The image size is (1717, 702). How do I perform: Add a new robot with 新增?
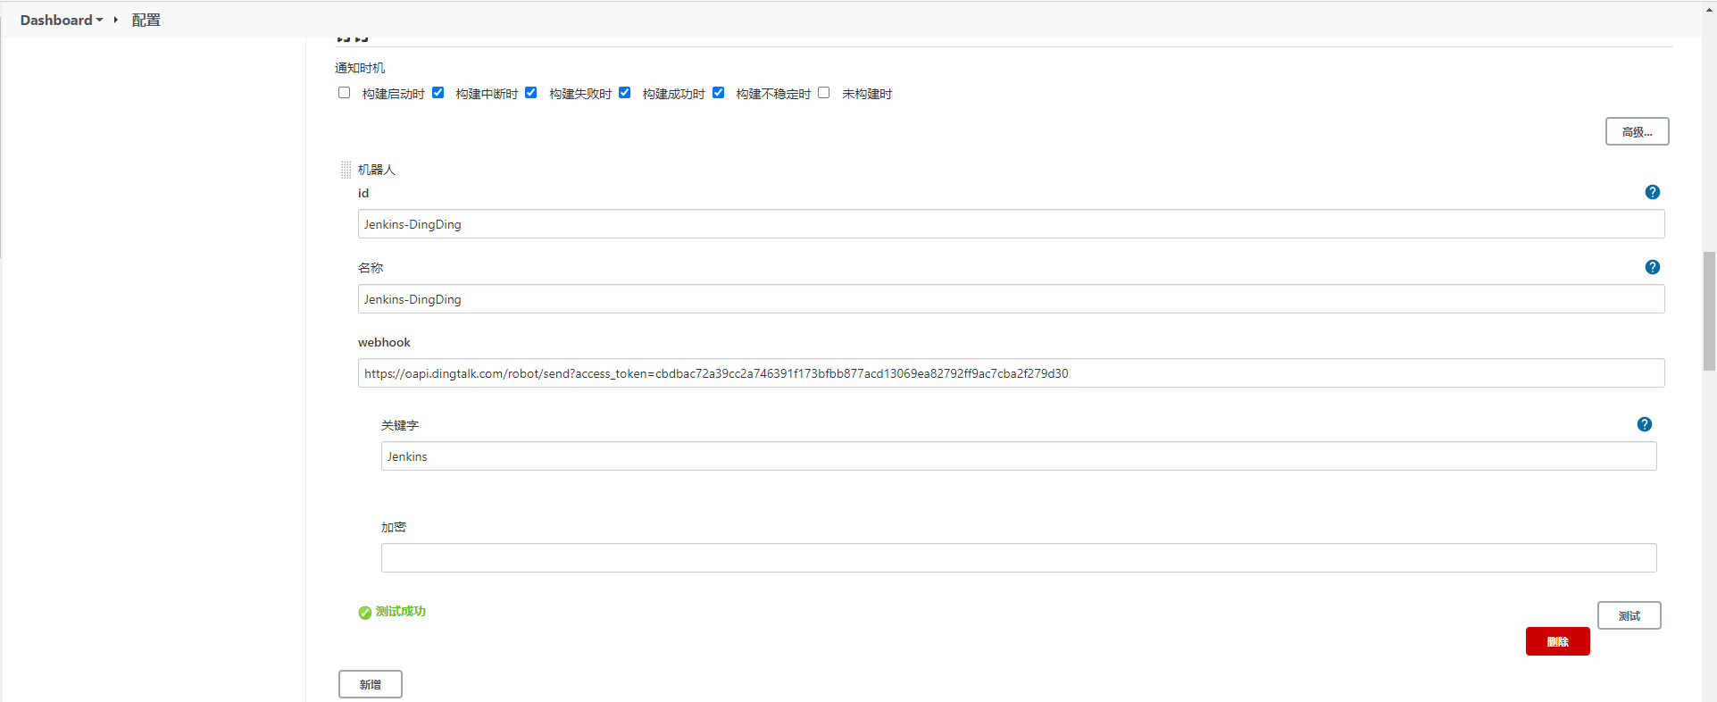(370, 684)
